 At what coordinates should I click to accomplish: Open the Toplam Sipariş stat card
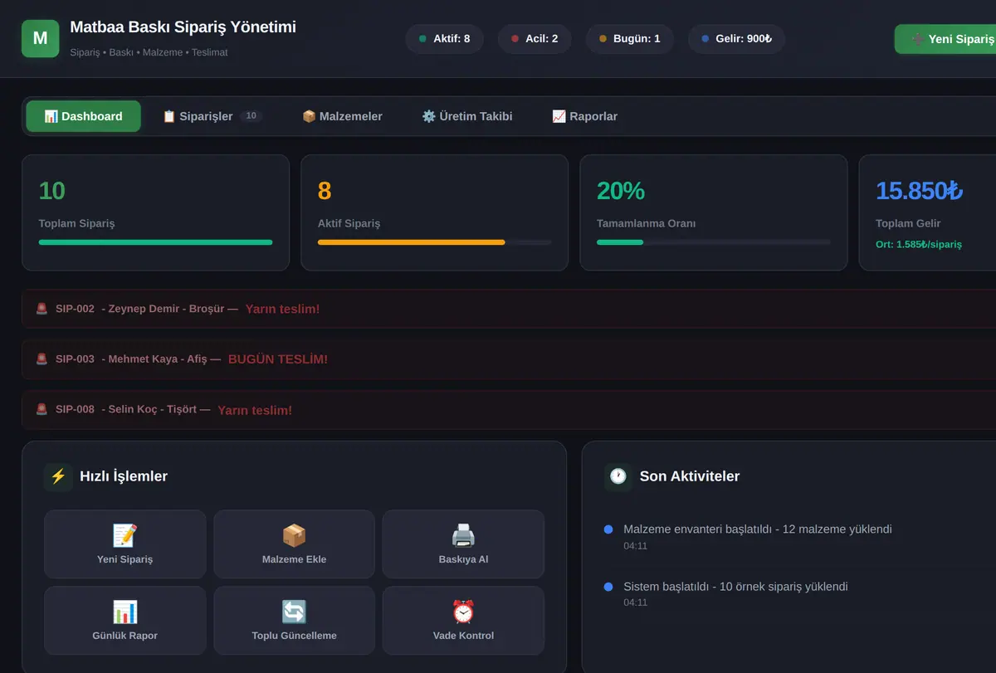point(155,212)
